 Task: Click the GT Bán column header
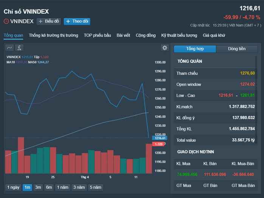210,186
